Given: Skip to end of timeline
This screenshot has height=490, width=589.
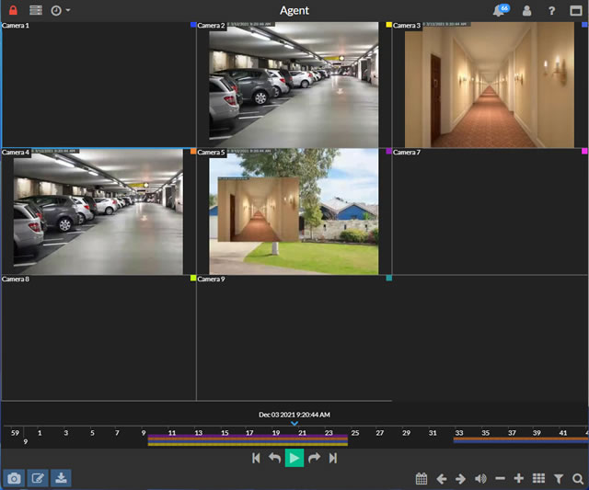Looking at the screenshot, I should coord(333,458).
